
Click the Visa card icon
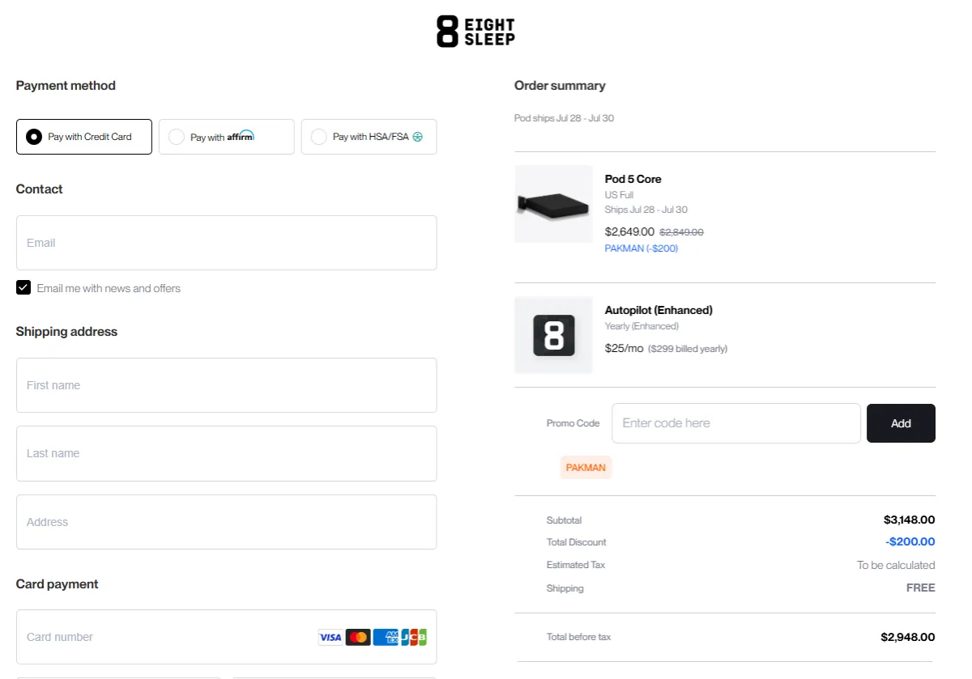pos(330,637)
